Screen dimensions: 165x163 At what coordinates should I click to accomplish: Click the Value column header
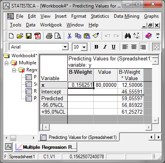[x=106, y=75]
